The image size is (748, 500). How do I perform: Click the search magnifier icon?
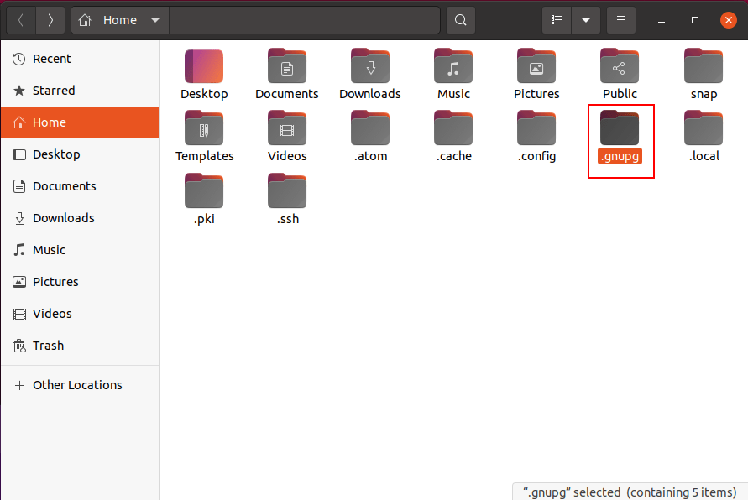(x=460, y=20)
